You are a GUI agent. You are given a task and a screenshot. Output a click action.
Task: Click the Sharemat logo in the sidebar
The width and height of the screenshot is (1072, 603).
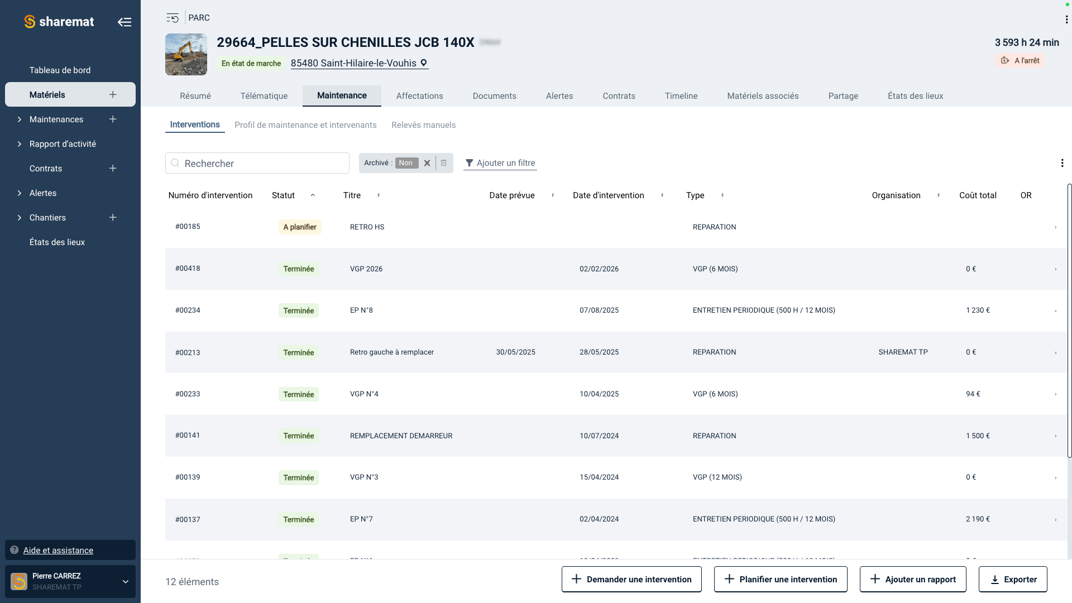tap(59, 21)
